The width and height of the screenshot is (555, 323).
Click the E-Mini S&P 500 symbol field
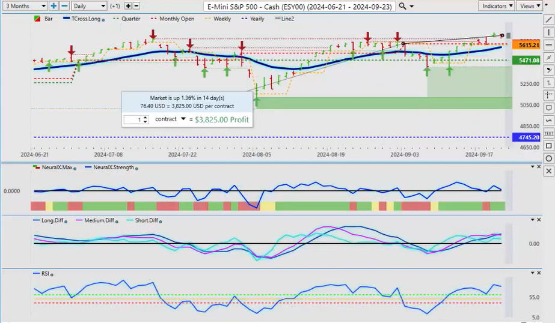coord(299,7)
